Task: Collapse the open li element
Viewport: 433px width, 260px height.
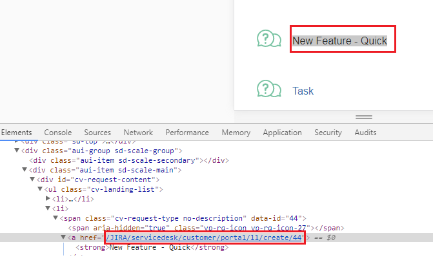Action: click(48, 209)
